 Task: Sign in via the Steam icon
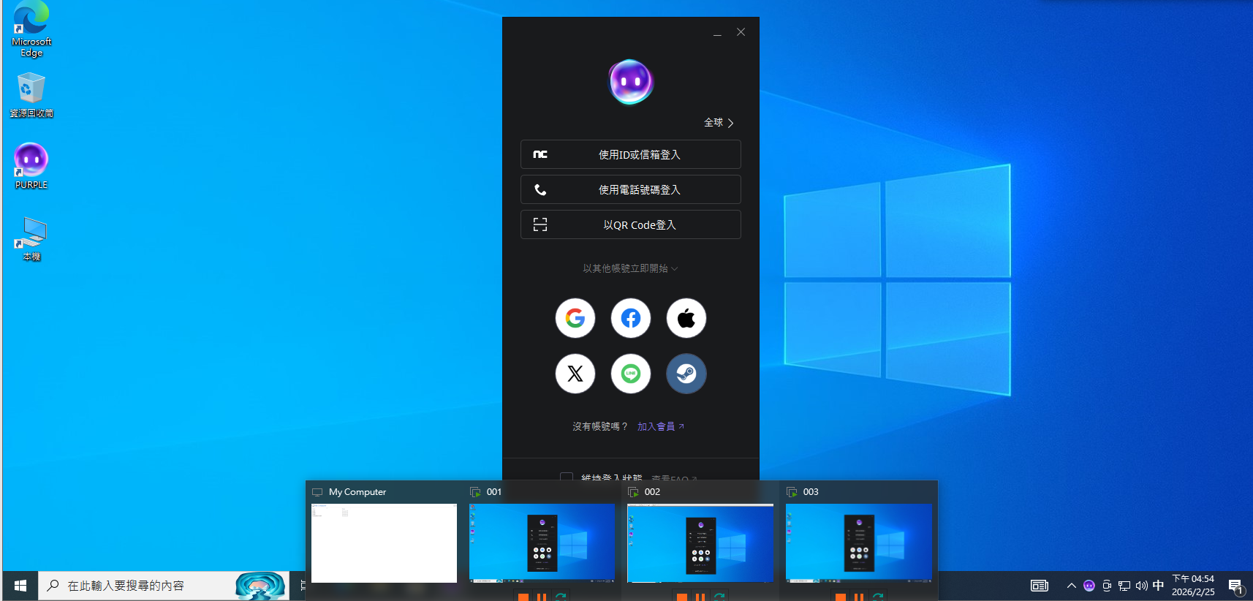tap(686, 374)
